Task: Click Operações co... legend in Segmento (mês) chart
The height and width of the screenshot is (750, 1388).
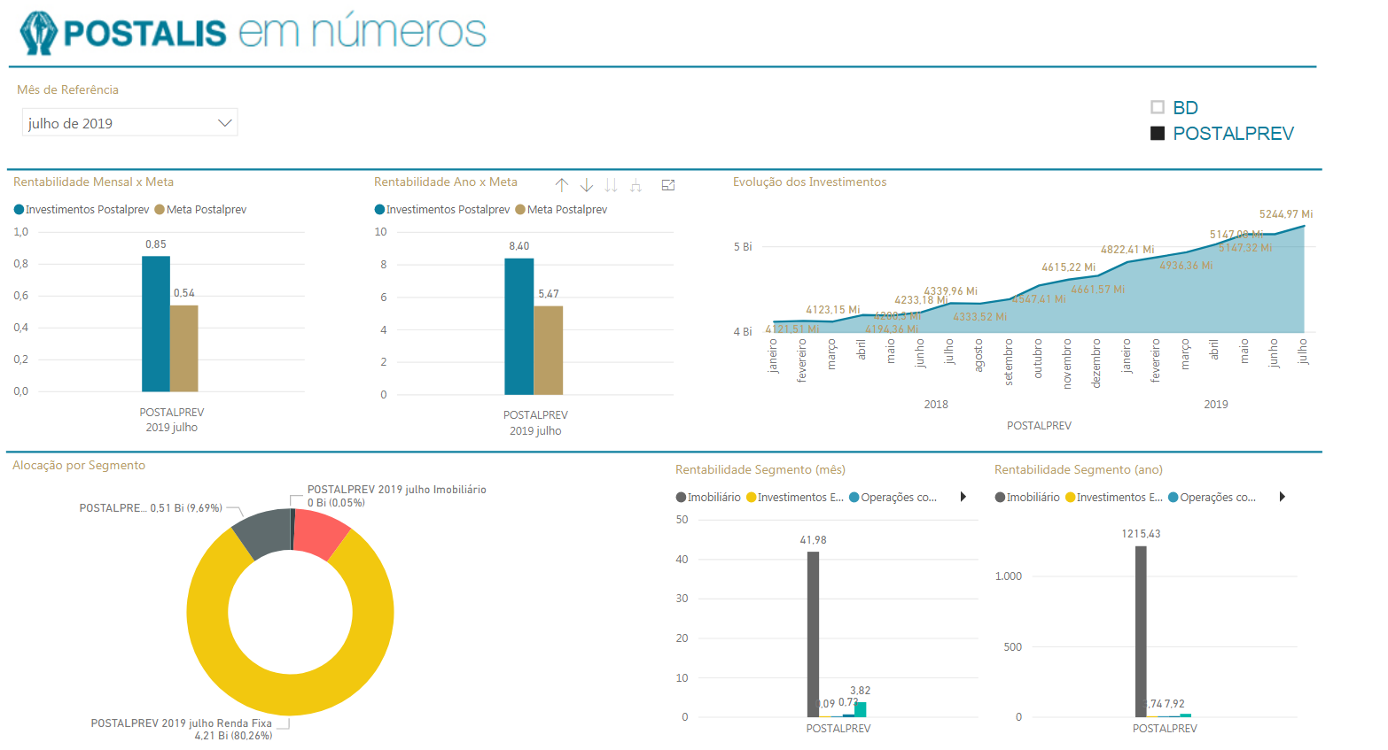Action: [x=893, y=498]
